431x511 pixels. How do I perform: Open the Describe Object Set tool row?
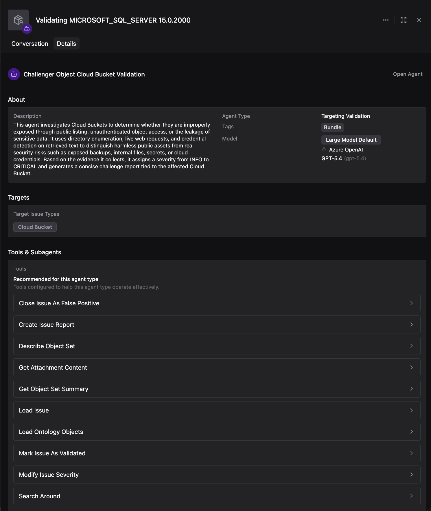coord(217,346)
